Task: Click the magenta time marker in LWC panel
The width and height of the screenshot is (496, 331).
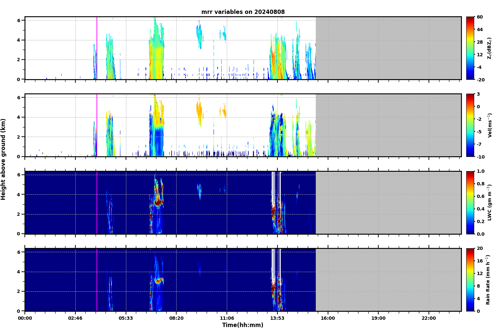Action: [x=97, y=203]
